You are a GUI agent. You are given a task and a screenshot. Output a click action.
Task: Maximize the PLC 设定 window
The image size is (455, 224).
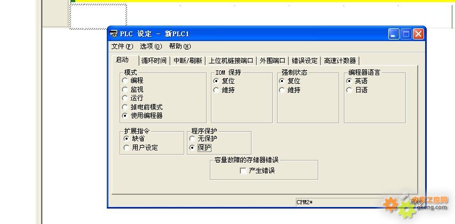tap(406, 34)
